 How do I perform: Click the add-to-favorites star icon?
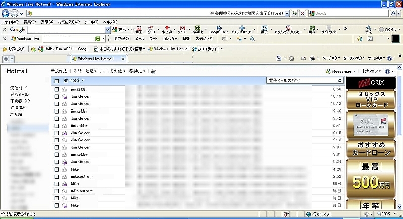click(33, 49)
